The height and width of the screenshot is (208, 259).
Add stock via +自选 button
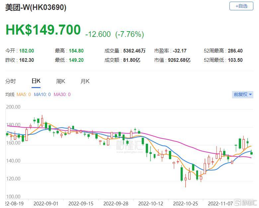coord(241,6)
